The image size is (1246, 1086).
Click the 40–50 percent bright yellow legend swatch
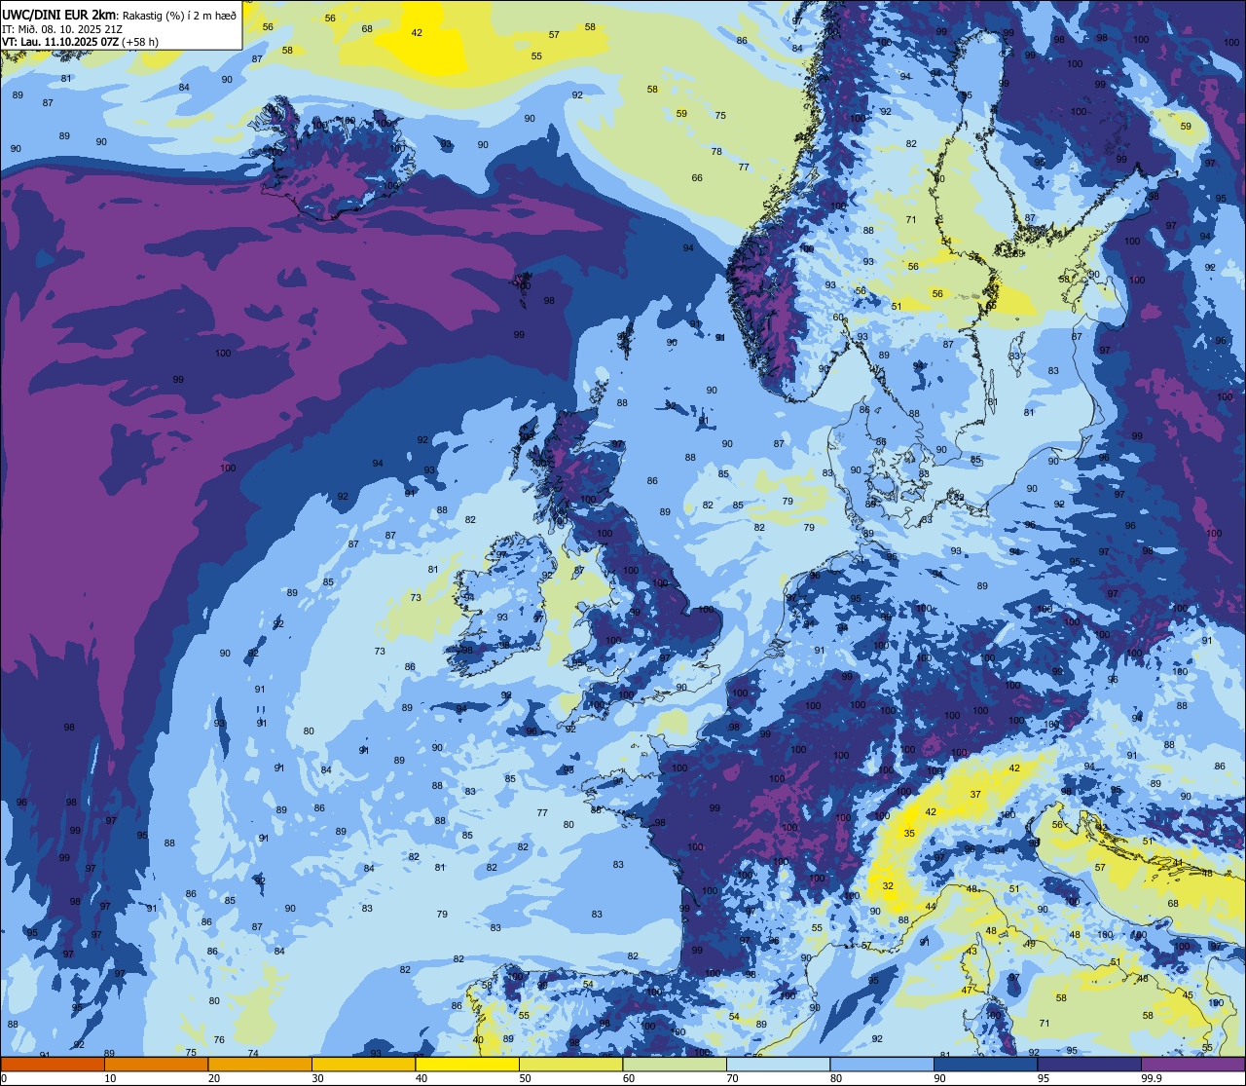[x=467, y=1064]
